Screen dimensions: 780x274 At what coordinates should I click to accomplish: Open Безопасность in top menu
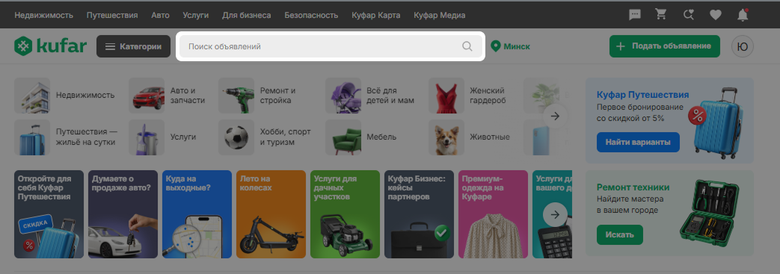coord(311,15)
